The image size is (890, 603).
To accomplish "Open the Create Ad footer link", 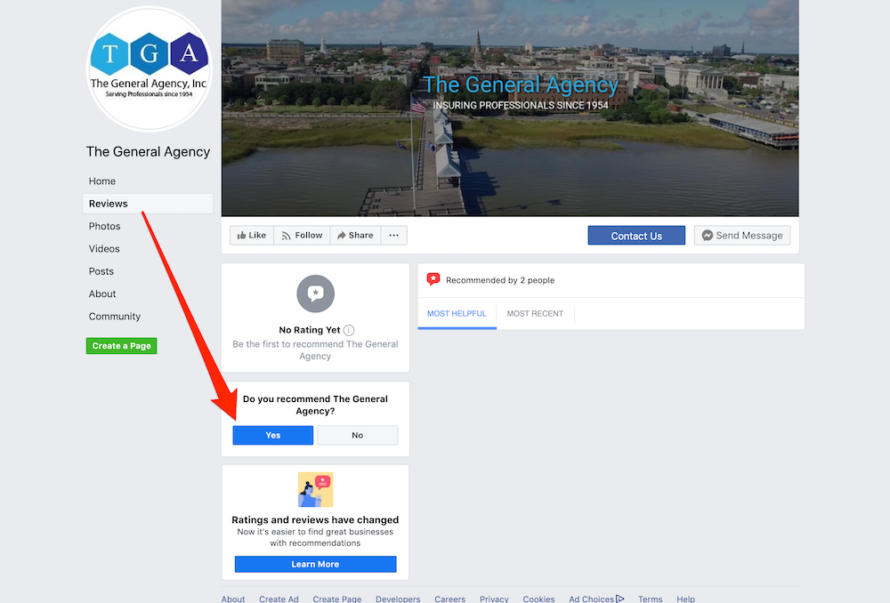I will (279, 599).
